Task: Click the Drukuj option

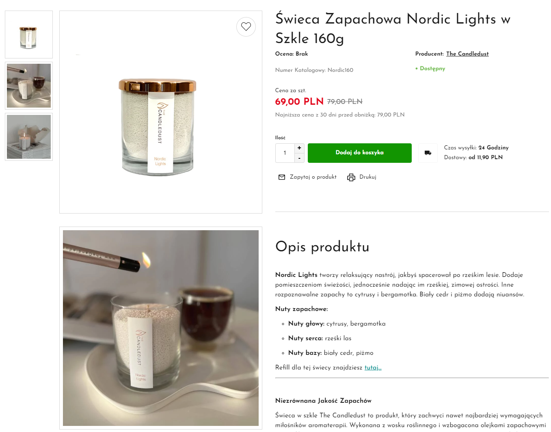Action: click(367, 177)
